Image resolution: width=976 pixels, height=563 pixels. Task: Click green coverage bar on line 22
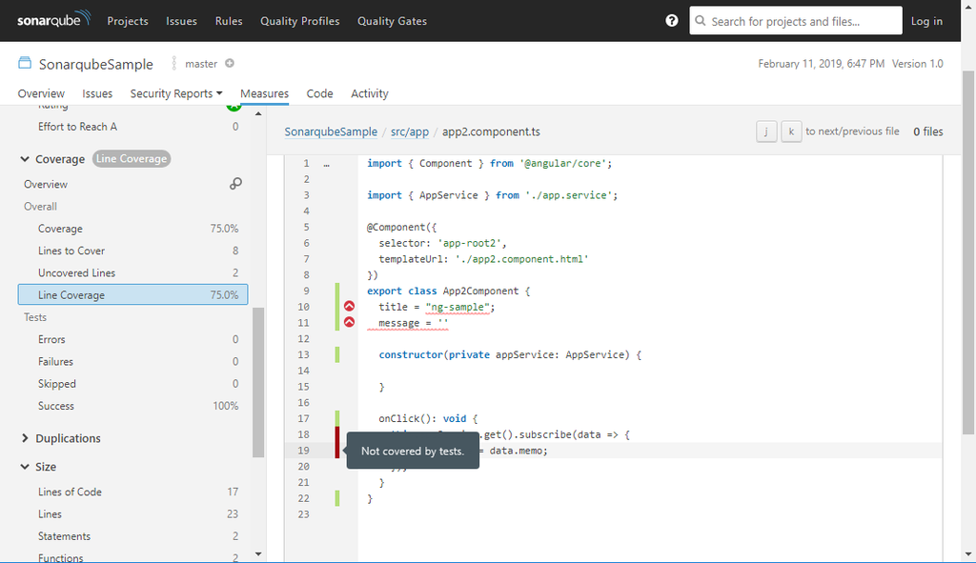pyautogui.click(x=337, y=498)
